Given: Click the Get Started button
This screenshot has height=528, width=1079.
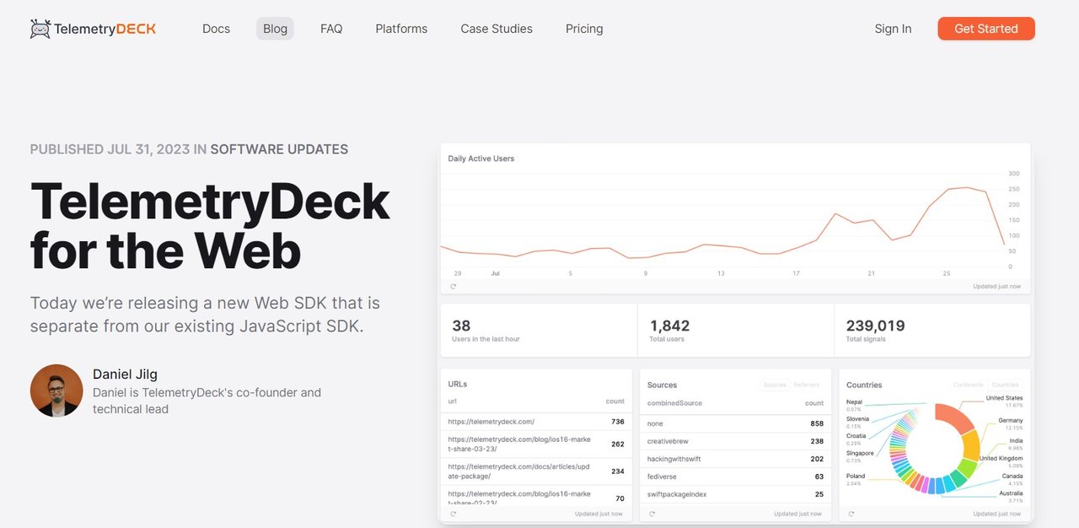Looking at the screenshot, I should 986,29.
